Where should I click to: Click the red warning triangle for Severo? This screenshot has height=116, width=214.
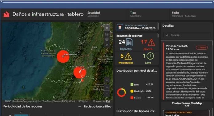(x=151, y=42)
